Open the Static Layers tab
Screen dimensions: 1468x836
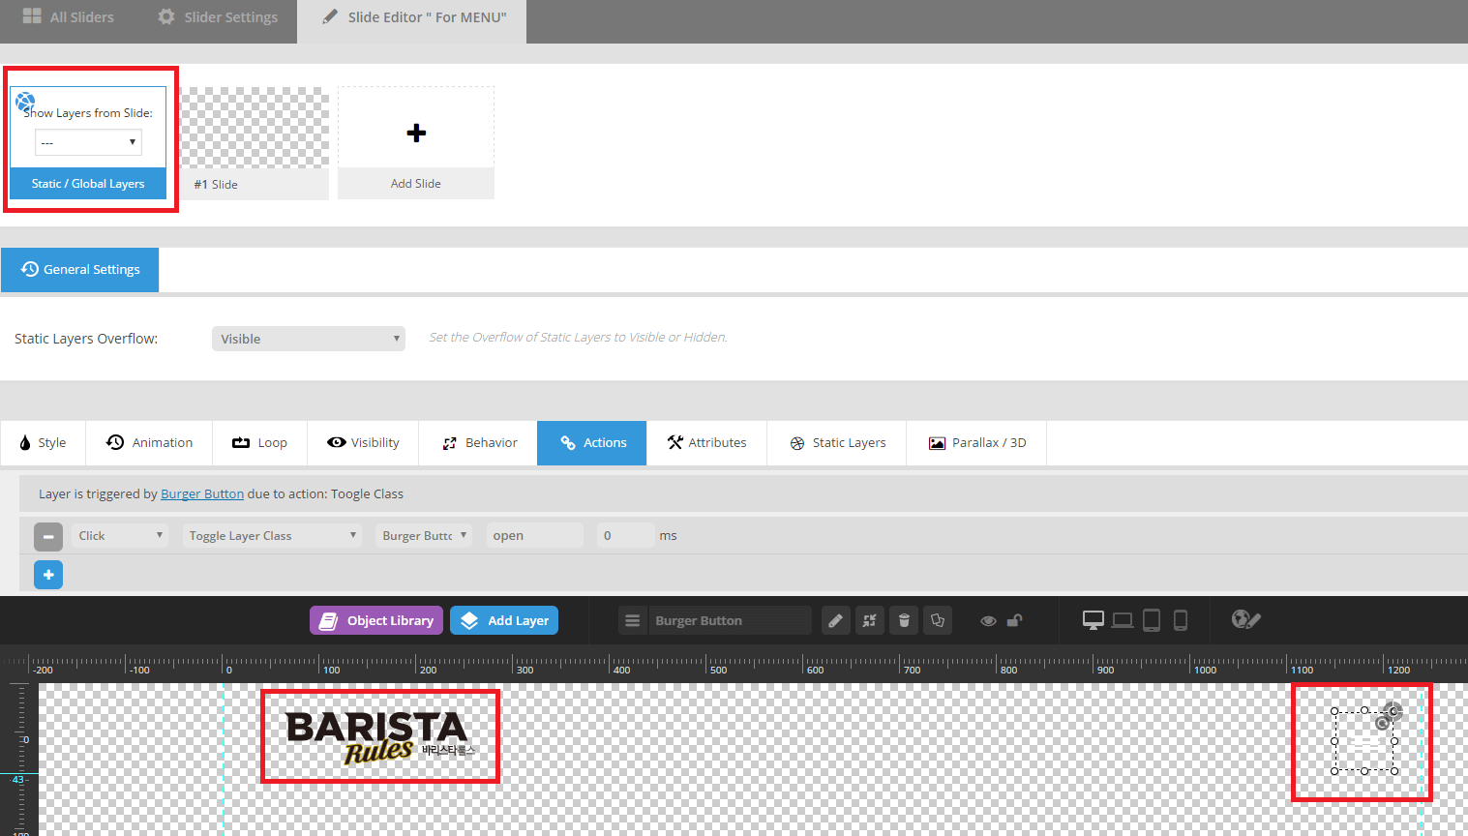[837, 443]
